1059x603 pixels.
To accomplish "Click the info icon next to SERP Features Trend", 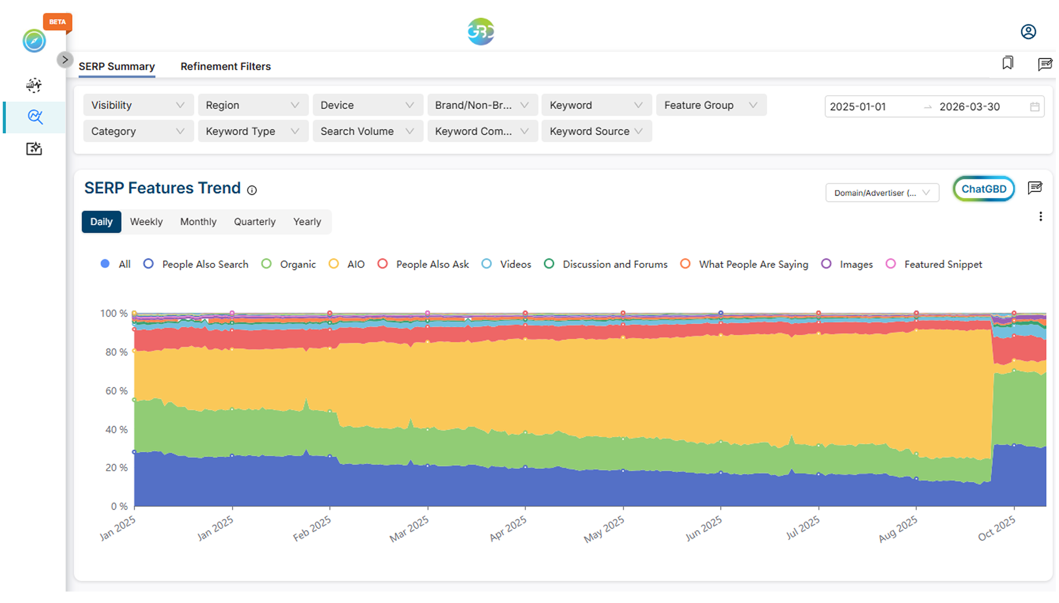I will click(x=252, y=190).
